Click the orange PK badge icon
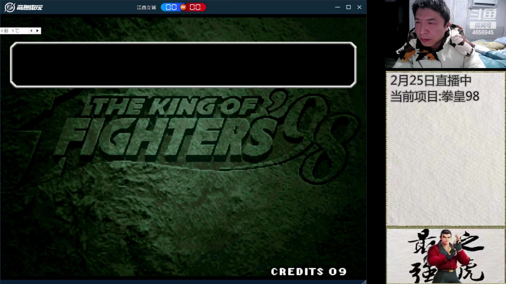Viewport: 506px width, 284px height. point(183,7)
